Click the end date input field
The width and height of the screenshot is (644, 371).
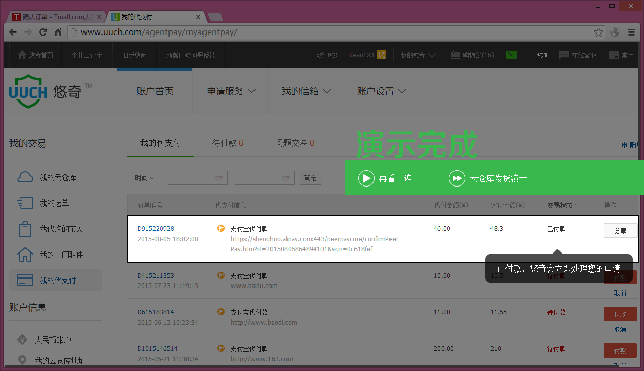[x=265, y=178]
